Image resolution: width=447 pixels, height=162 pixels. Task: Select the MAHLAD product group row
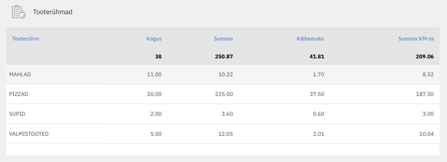point(20,74)
